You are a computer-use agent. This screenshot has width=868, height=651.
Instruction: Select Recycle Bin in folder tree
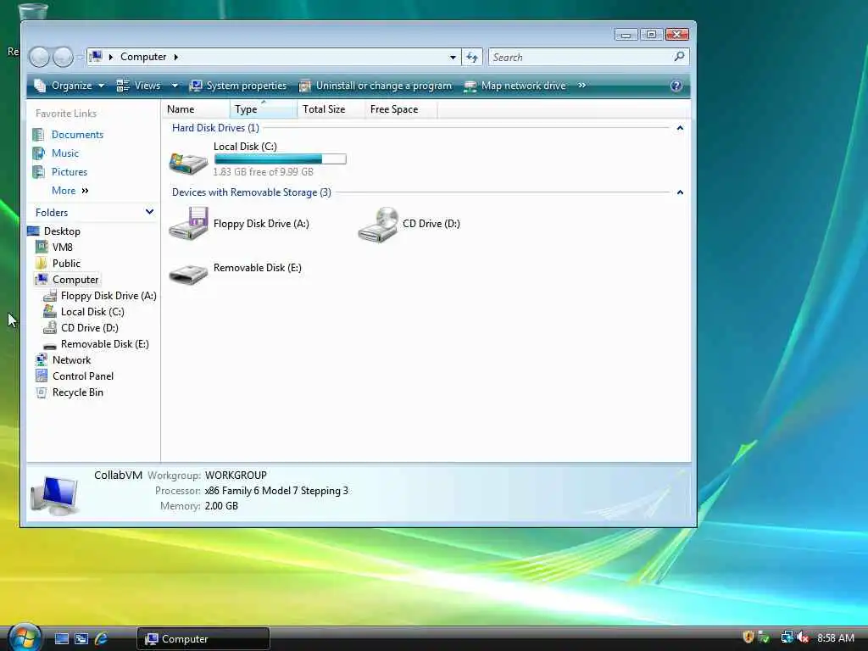(77, 392)
